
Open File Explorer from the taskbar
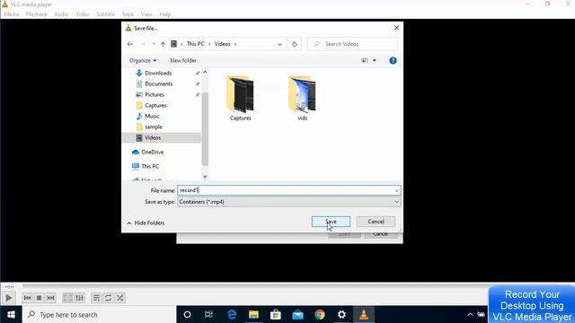(253, 315)
